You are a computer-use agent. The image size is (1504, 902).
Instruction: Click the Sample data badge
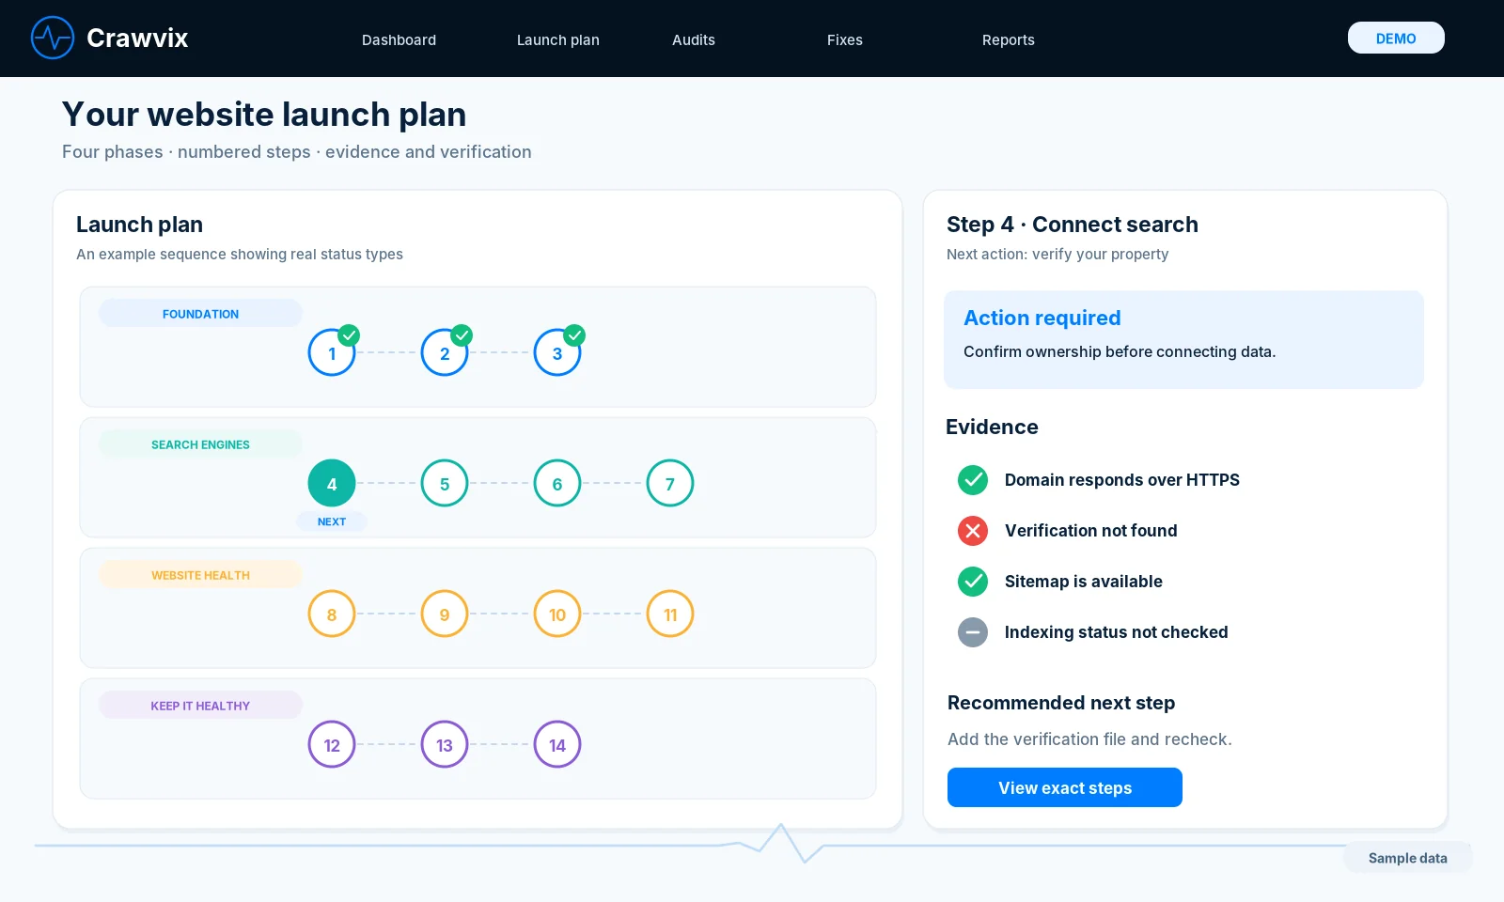point(1407,858)
